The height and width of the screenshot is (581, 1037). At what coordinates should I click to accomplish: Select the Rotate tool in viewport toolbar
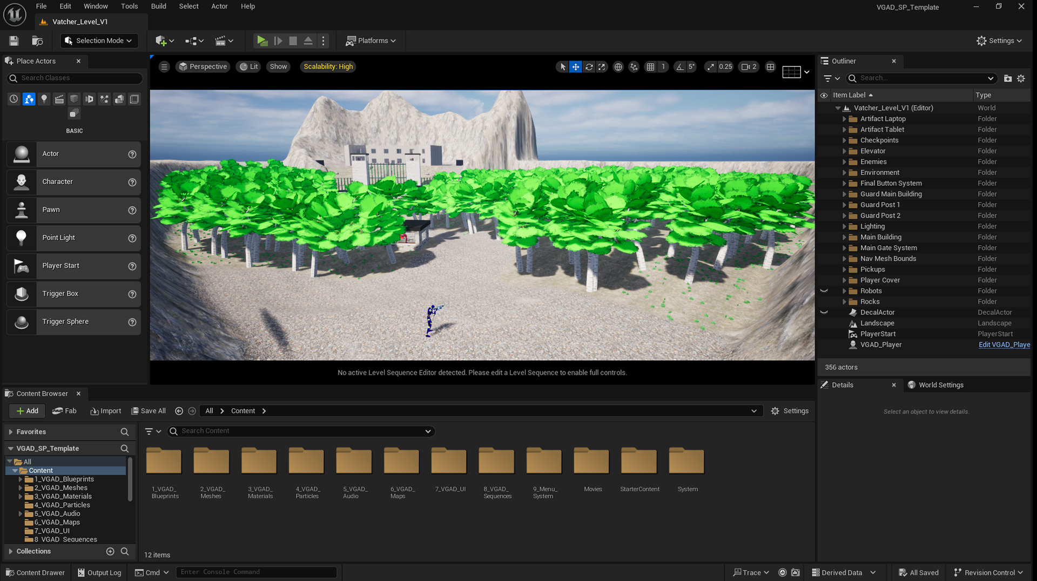[x=589, y=67]
